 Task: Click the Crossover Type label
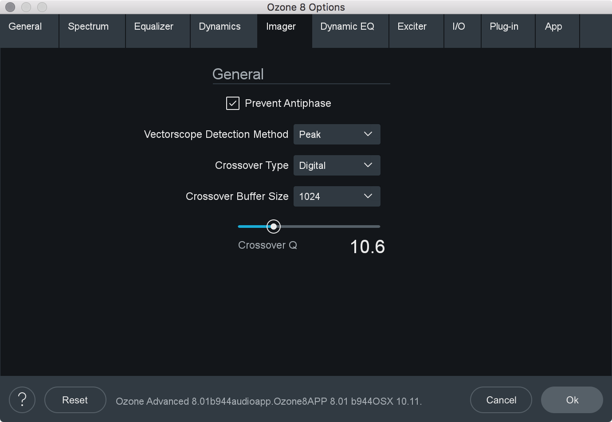(251, 165)
